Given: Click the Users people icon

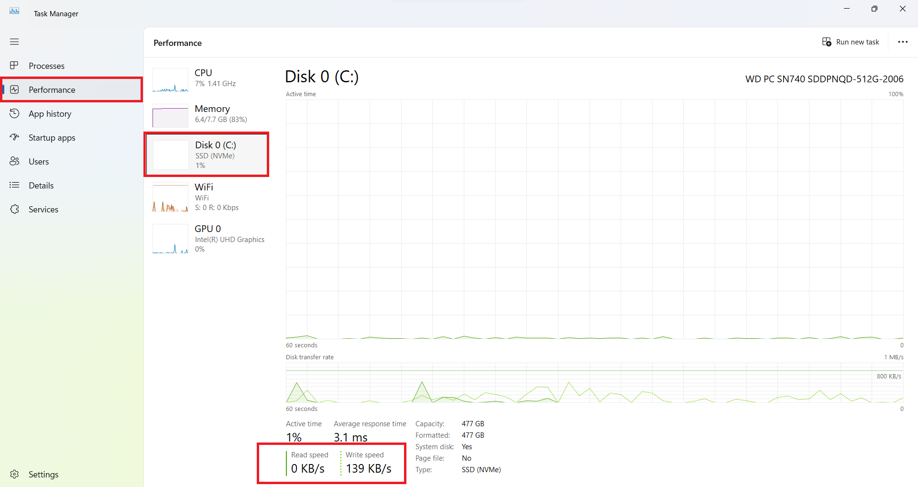Looking at the screenshot, I should click(x=14, y=161).
